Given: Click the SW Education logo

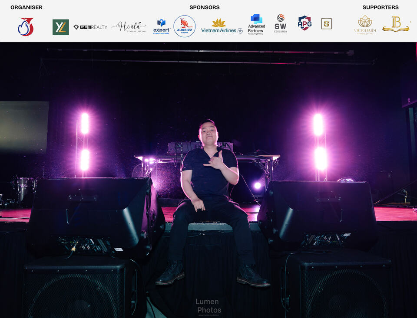Looking at the screenshot, I should (x=281, y=24).
